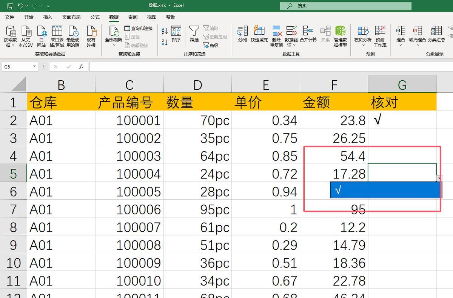Select the 金额 header cell
Image resolution: width=453 pixels, height=298 pixels.
[334, 102]
